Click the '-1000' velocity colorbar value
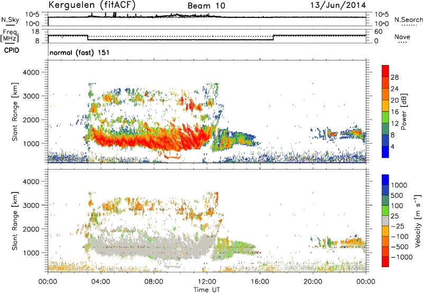Viewport: 423px width, 293px height. tap(402, 257)
